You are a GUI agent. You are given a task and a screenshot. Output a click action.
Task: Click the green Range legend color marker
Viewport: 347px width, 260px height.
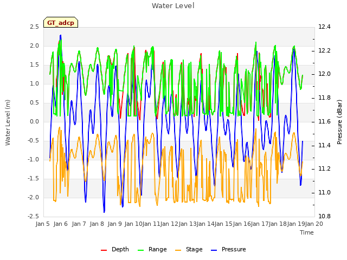[141, 250]
